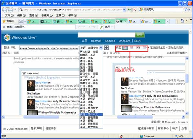Open the recent pages arrow beside Forward
The width and height of the screenshot is (193, 139).
pyautogui.click(x=15, y=10)
